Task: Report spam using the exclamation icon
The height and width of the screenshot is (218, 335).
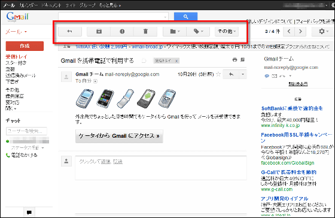Action: (122, 32)
